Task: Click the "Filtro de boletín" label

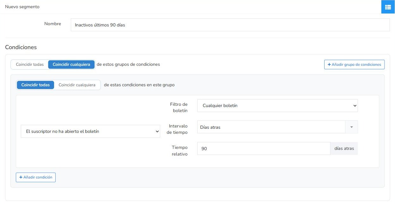Action: click(x=179, y=107)
